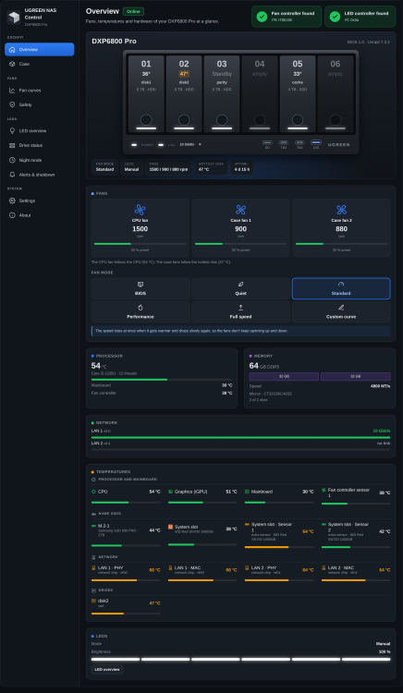The height and width of the screenshot is (693, 403).
Task: Click the UGREEN NAS Control cube logo
Action: click(14, 18)
